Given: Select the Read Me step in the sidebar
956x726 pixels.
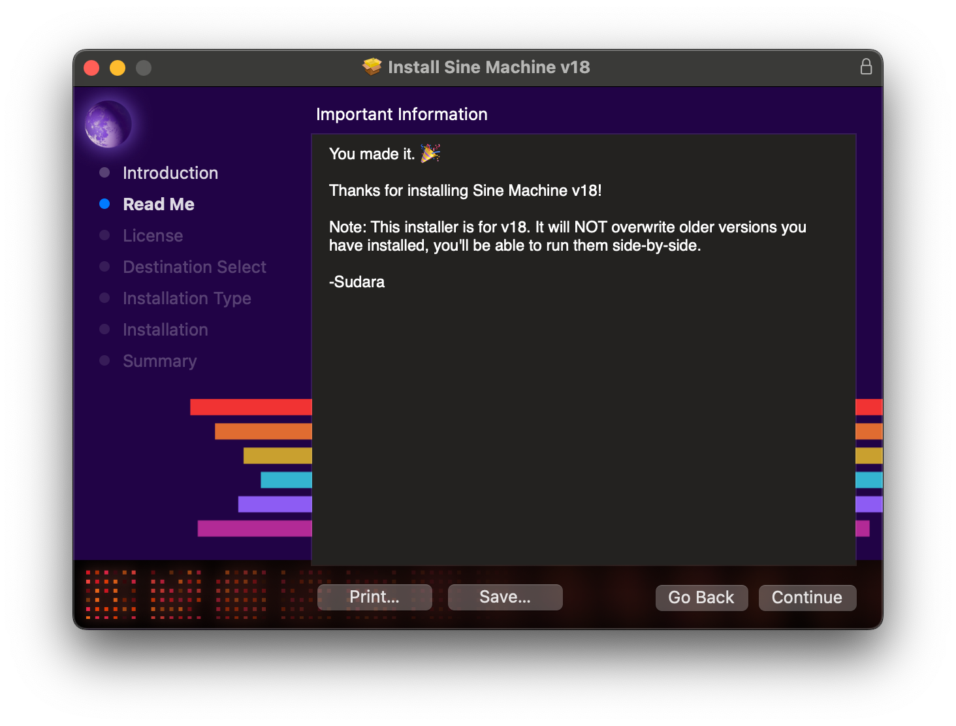Looking at the screenshot, I should click(x=158, y=204).
